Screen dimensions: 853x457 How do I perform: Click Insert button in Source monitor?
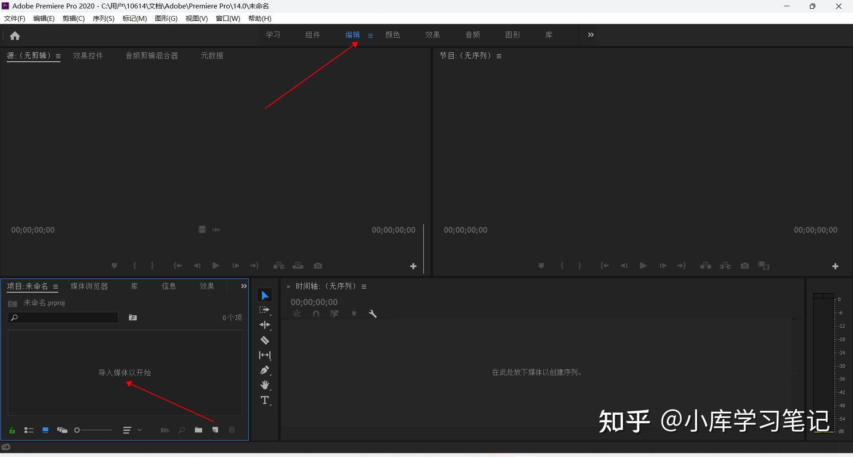click(x=279, y=266)
